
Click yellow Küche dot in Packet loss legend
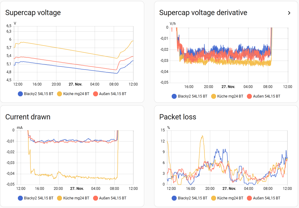click(x=213, y=198)
